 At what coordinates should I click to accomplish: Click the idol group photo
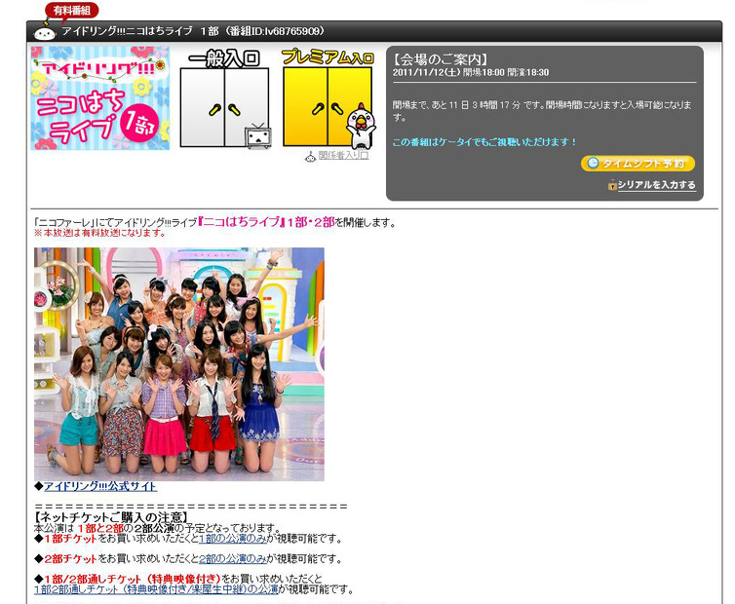click(179, 364)
